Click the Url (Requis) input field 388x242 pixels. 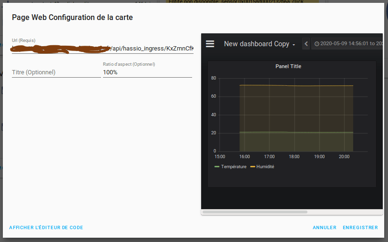(102, 48)
